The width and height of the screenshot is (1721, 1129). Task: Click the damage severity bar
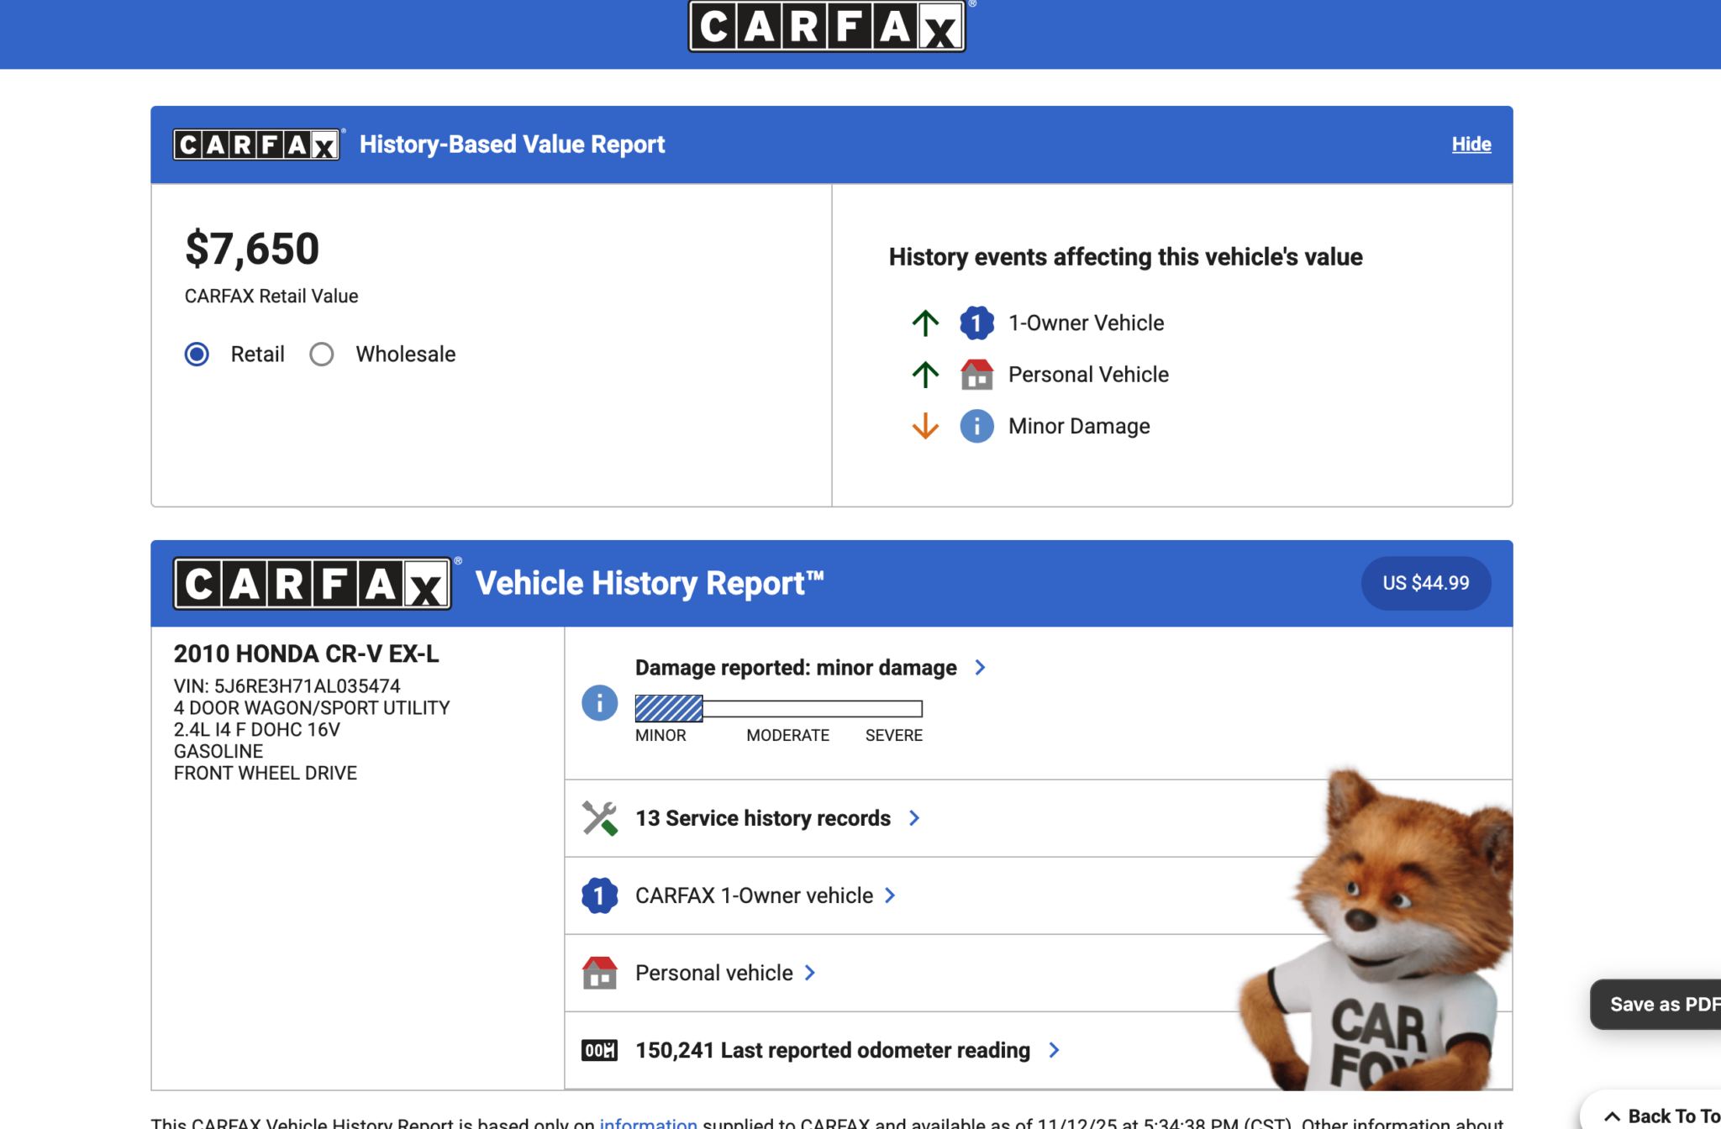778,709
